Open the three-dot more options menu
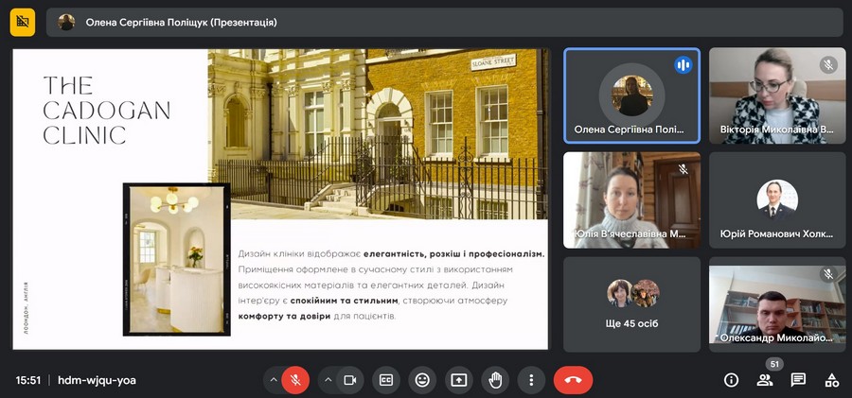The image size is (852, 398). (x=531, y=380)
